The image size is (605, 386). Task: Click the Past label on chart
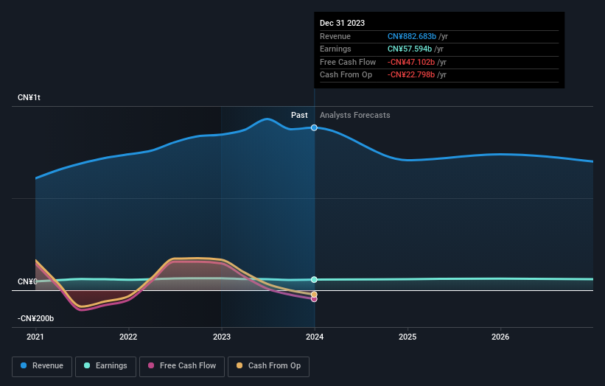(299, 115)
